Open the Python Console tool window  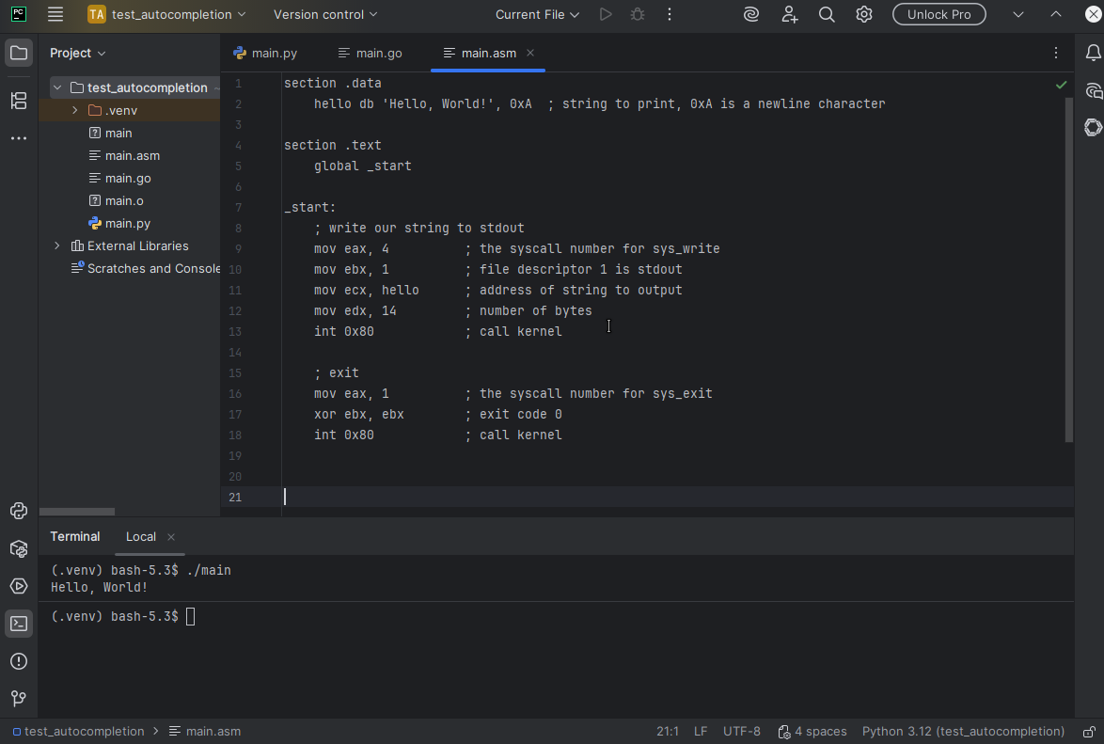pos(19,511)
